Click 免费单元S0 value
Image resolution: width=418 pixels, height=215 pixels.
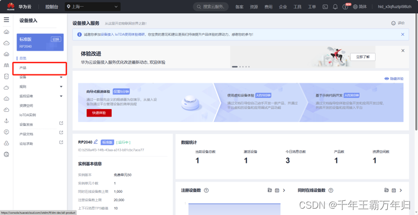click(123, 175)
